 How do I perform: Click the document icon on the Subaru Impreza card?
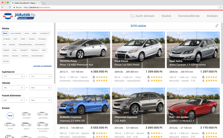[94, 133]
